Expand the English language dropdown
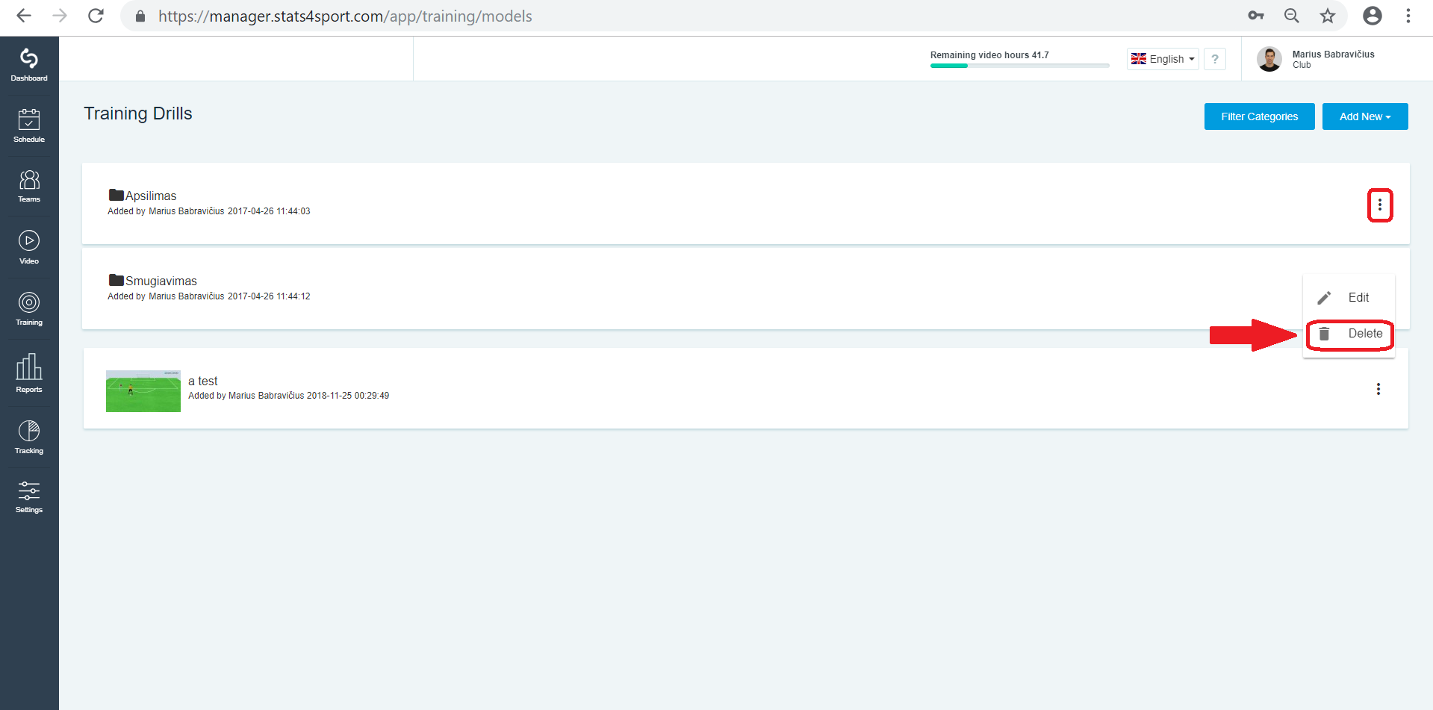The image size is (1433, 710). tap(1163, 59)
